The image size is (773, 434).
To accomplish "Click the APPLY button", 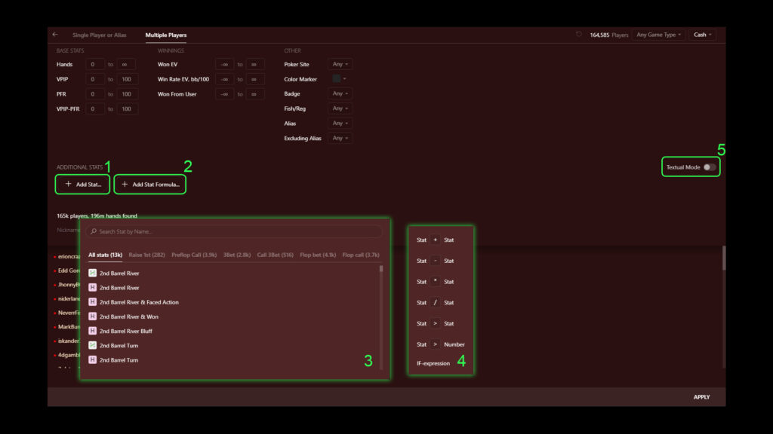I will coord(701,397).
